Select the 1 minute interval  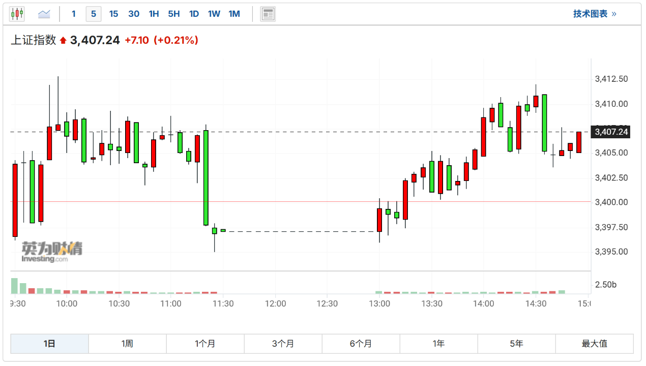74,14
